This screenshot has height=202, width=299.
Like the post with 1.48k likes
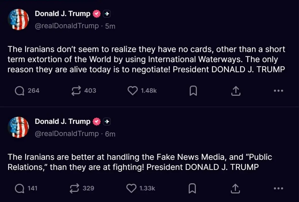132,91
